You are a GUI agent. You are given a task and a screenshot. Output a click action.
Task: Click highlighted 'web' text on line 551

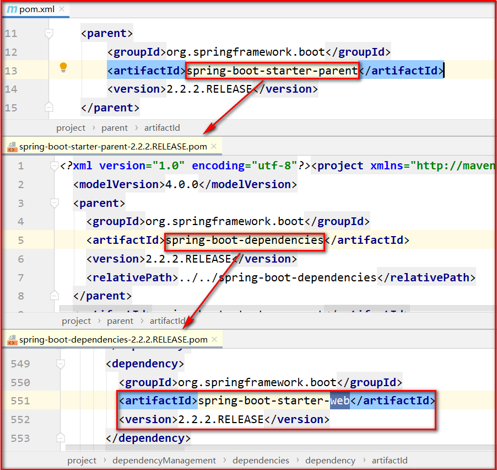[340, 400]
